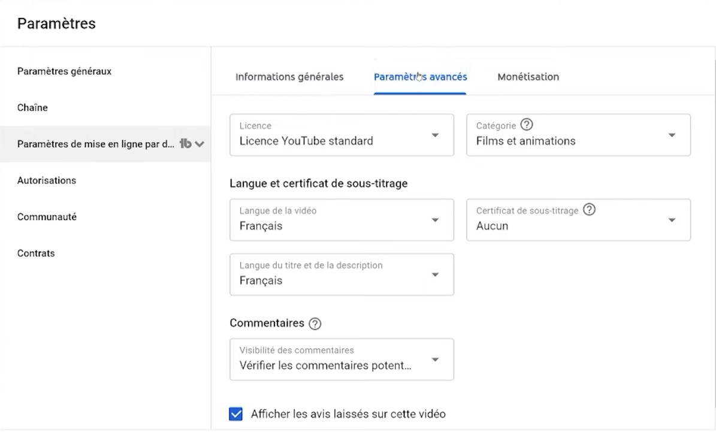
Task: Click the Commentaires section heading
Action: point(267,324)
